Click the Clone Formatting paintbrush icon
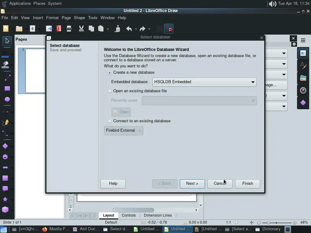The image size is (311, 233). 118,29
